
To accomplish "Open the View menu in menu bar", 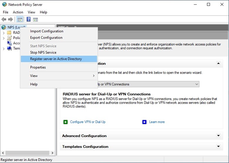I will [x=31, y=12].
